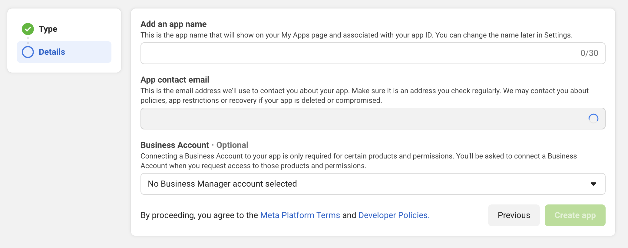Click the App contact email heading
628x248 pixels.
(x=175, y=80)
